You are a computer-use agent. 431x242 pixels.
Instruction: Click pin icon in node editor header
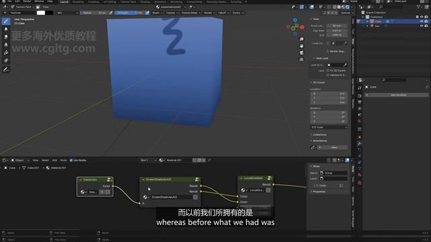point(209,160)
